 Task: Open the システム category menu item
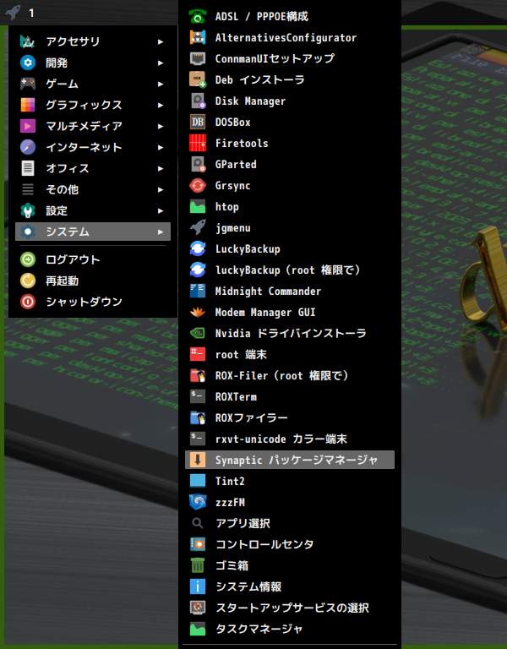coord(93,232)
